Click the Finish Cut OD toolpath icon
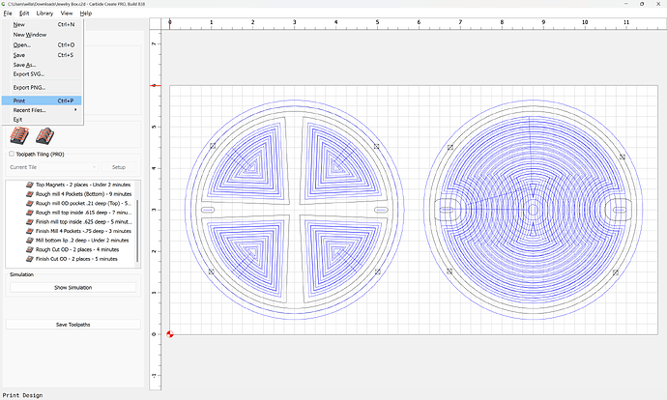This screenshot has width=667, height=400. click(28, 259)
